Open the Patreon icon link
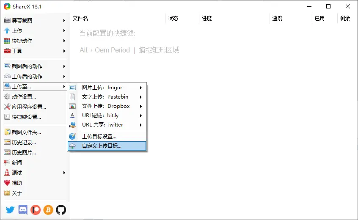The height and width of the screenshot is (220, 358). [x=36, y=210]
